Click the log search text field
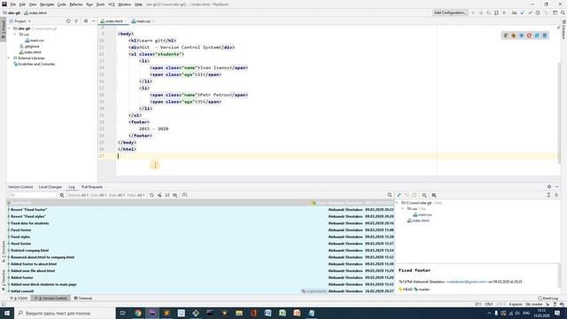 [x=33, y=195]
